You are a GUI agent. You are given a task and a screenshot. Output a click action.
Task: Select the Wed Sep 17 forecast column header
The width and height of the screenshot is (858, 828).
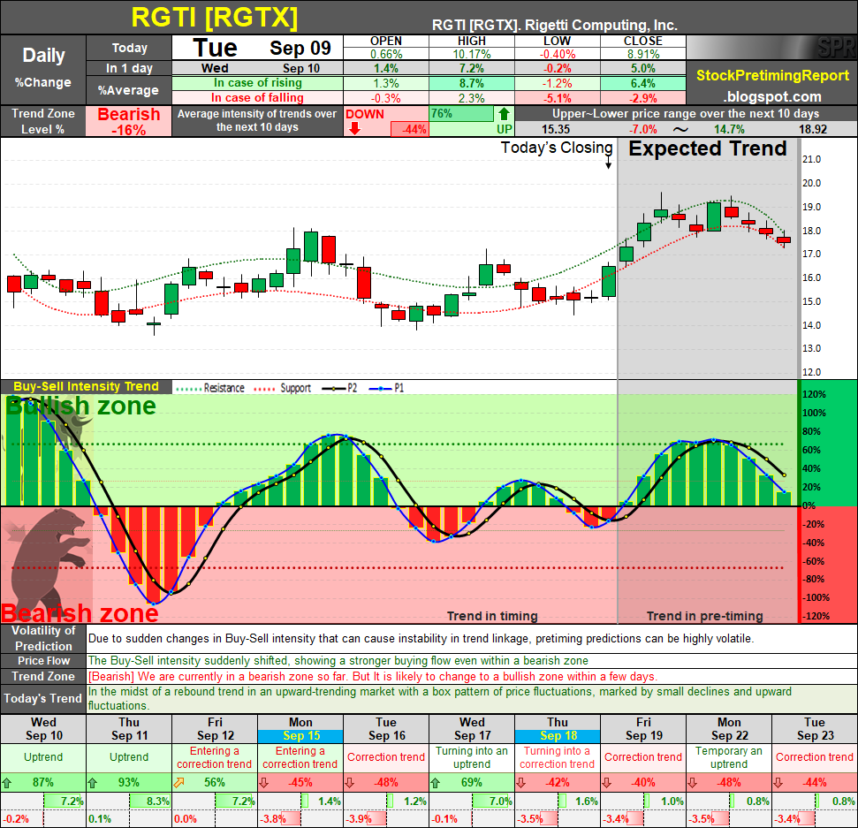(472, 729)
